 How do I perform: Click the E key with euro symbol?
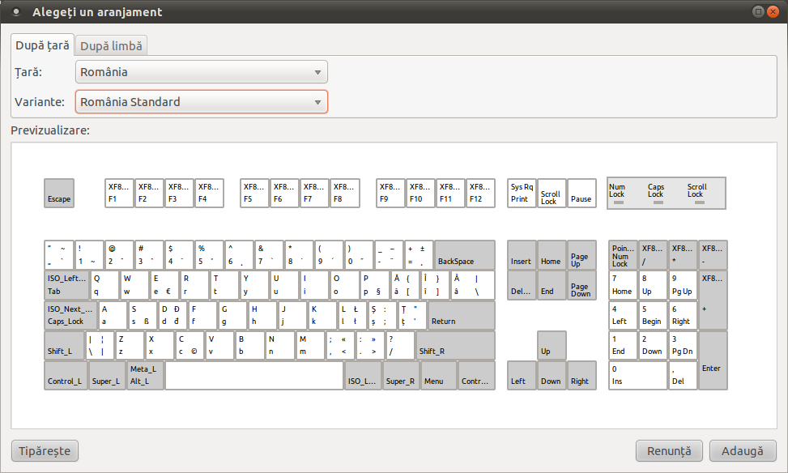click(164, 285)
